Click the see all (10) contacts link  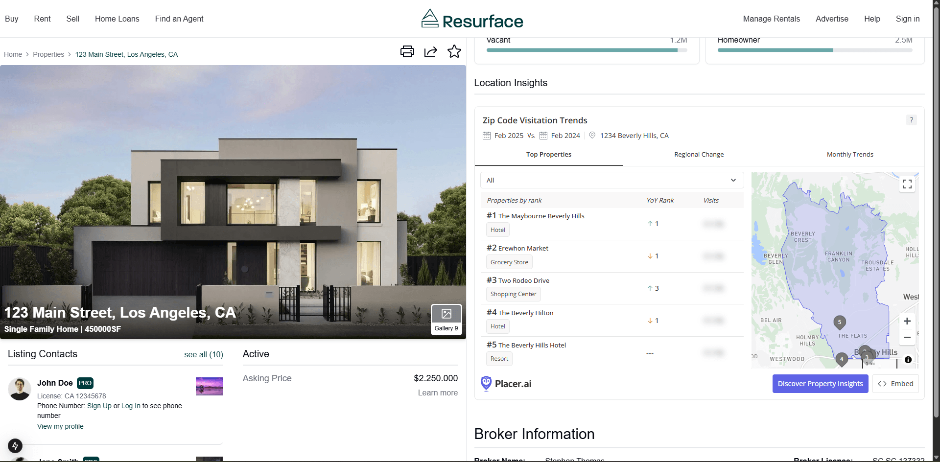204,354
